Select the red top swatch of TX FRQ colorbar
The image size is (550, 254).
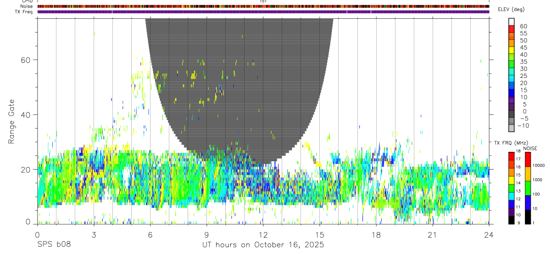pos(511,156)
